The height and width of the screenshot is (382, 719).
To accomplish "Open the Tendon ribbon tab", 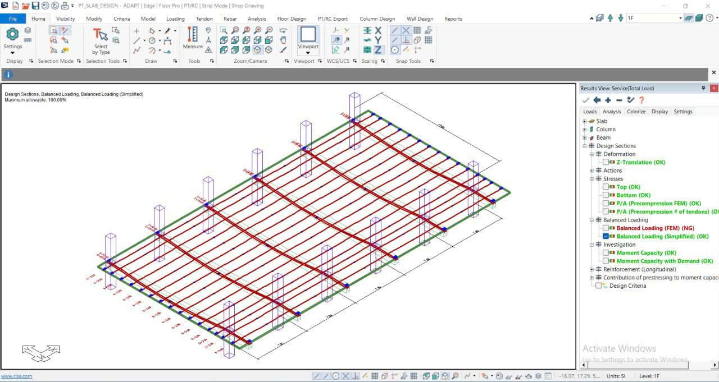I will [204, 19].
